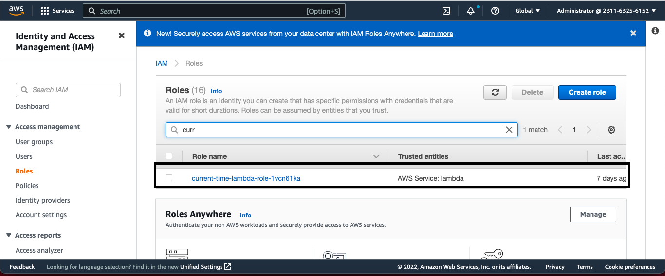The height and width of the screenshot is (276, 665).
Task: Open the Unified Settings link
Action: click(202, 267)
